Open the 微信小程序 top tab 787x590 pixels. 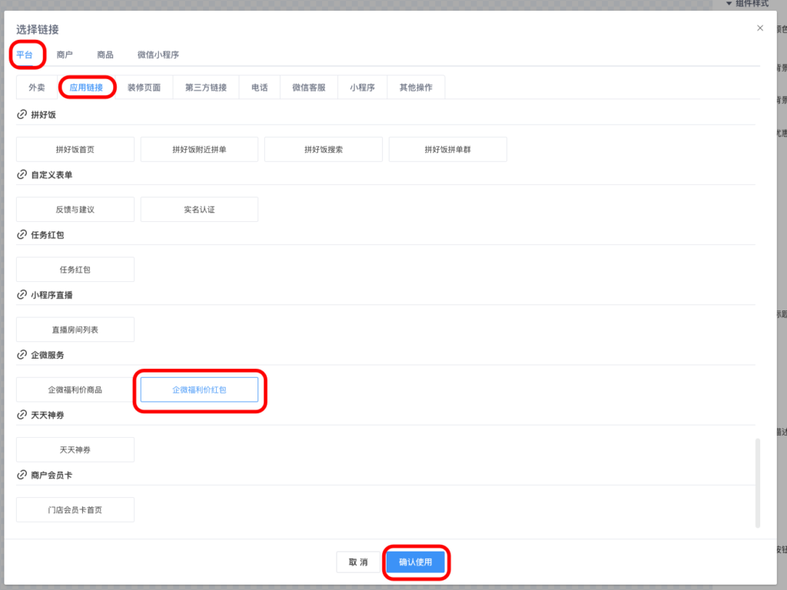158,55
